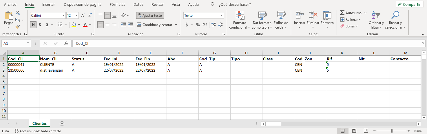Click the Insert Function fx icon
The height and width of the screenshot is (134, 427).
(66, 43)
